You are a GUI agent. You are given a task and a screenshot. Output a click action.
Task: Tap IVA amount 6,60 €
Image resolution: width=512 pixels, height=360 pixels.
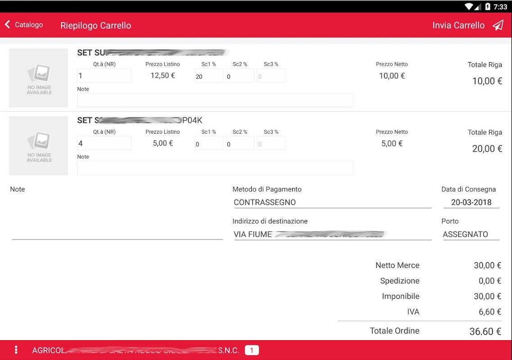490,312
